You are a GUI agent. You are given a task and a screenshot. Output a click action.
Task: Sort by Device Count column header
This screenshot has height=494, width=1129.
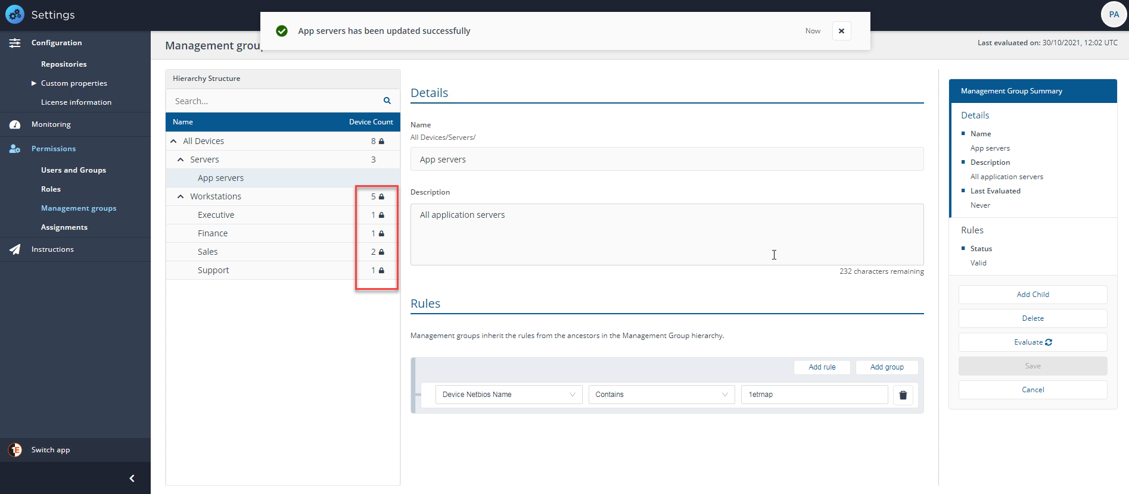coord(371,122)
